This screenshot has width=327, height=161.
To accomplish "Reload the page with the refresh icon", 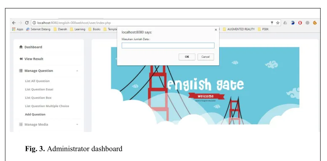I will pyautogui.click(x=27, y=23).
